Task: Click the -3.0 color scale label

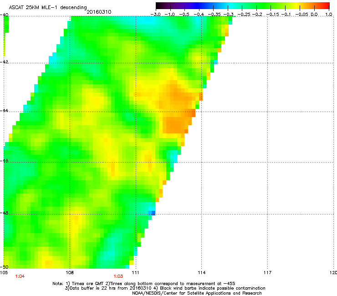Action: (155, 15)
